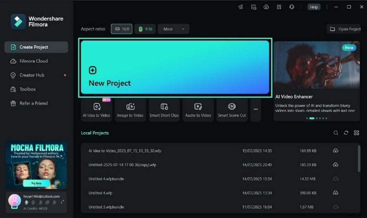Screen dimensions: 367x218
Task: Switch Local Projects to grid view
Action: [x=356, y=133]
